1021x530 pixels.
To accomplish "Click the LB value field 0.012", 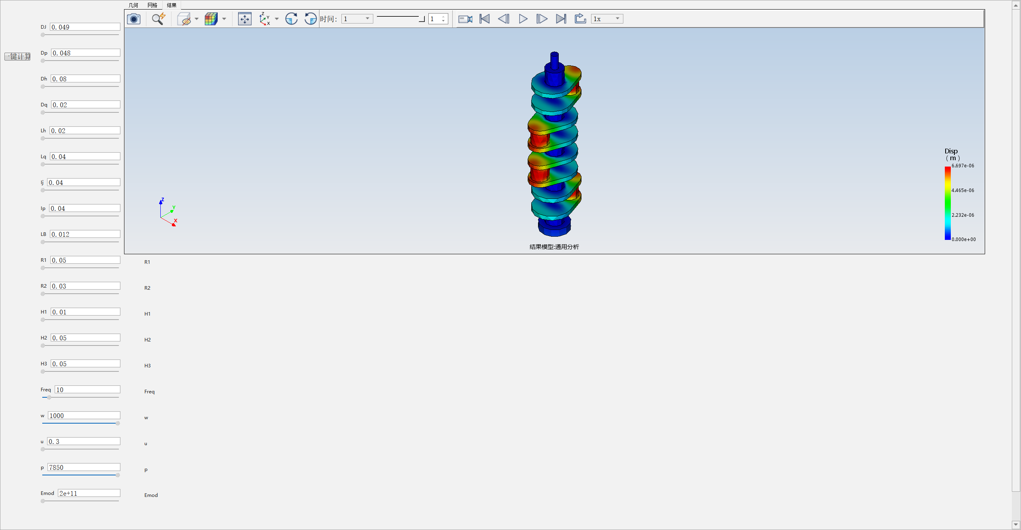I will (85, 234).
